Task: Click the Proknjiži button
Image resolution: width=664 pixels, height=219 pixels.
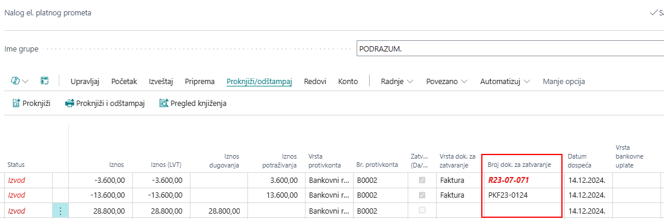Action: point(32,103)
